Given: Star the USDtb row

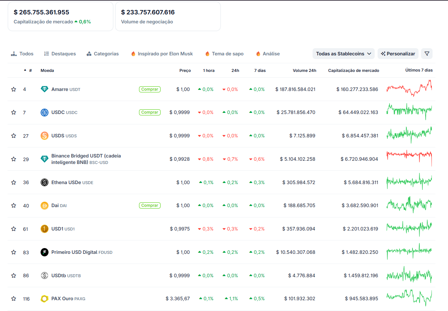Looking at the screenshot, I should click(x=14, y=275).
